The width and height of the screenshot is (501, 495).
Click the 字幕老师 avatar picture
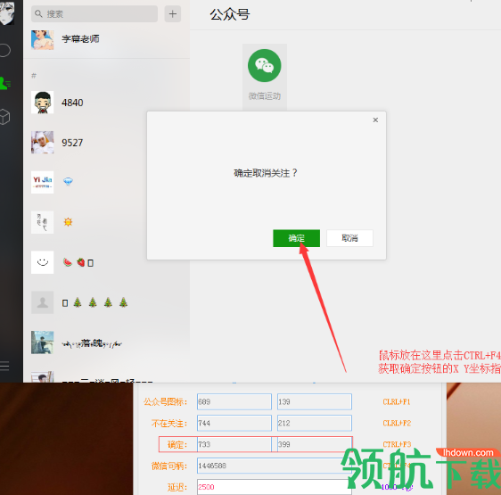(x=42, y=39)
